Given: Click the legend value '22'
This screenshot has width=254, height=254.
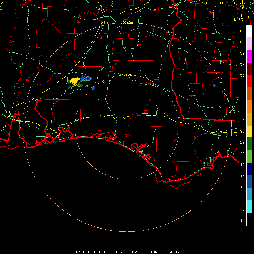Looking at the screenshot, I should 242,154.
